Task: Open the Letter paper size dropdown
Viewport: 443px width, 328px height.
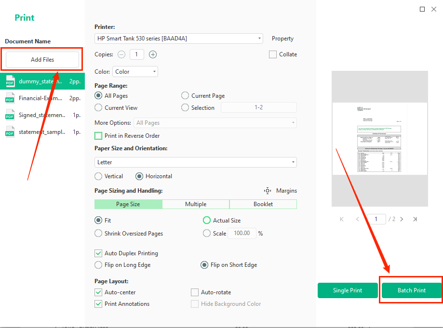Action: (x=196, y=162)
